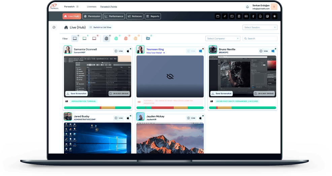Filter by red offline laptop icon
Viewport: 332px width, 176px height.
click(94, 38)
